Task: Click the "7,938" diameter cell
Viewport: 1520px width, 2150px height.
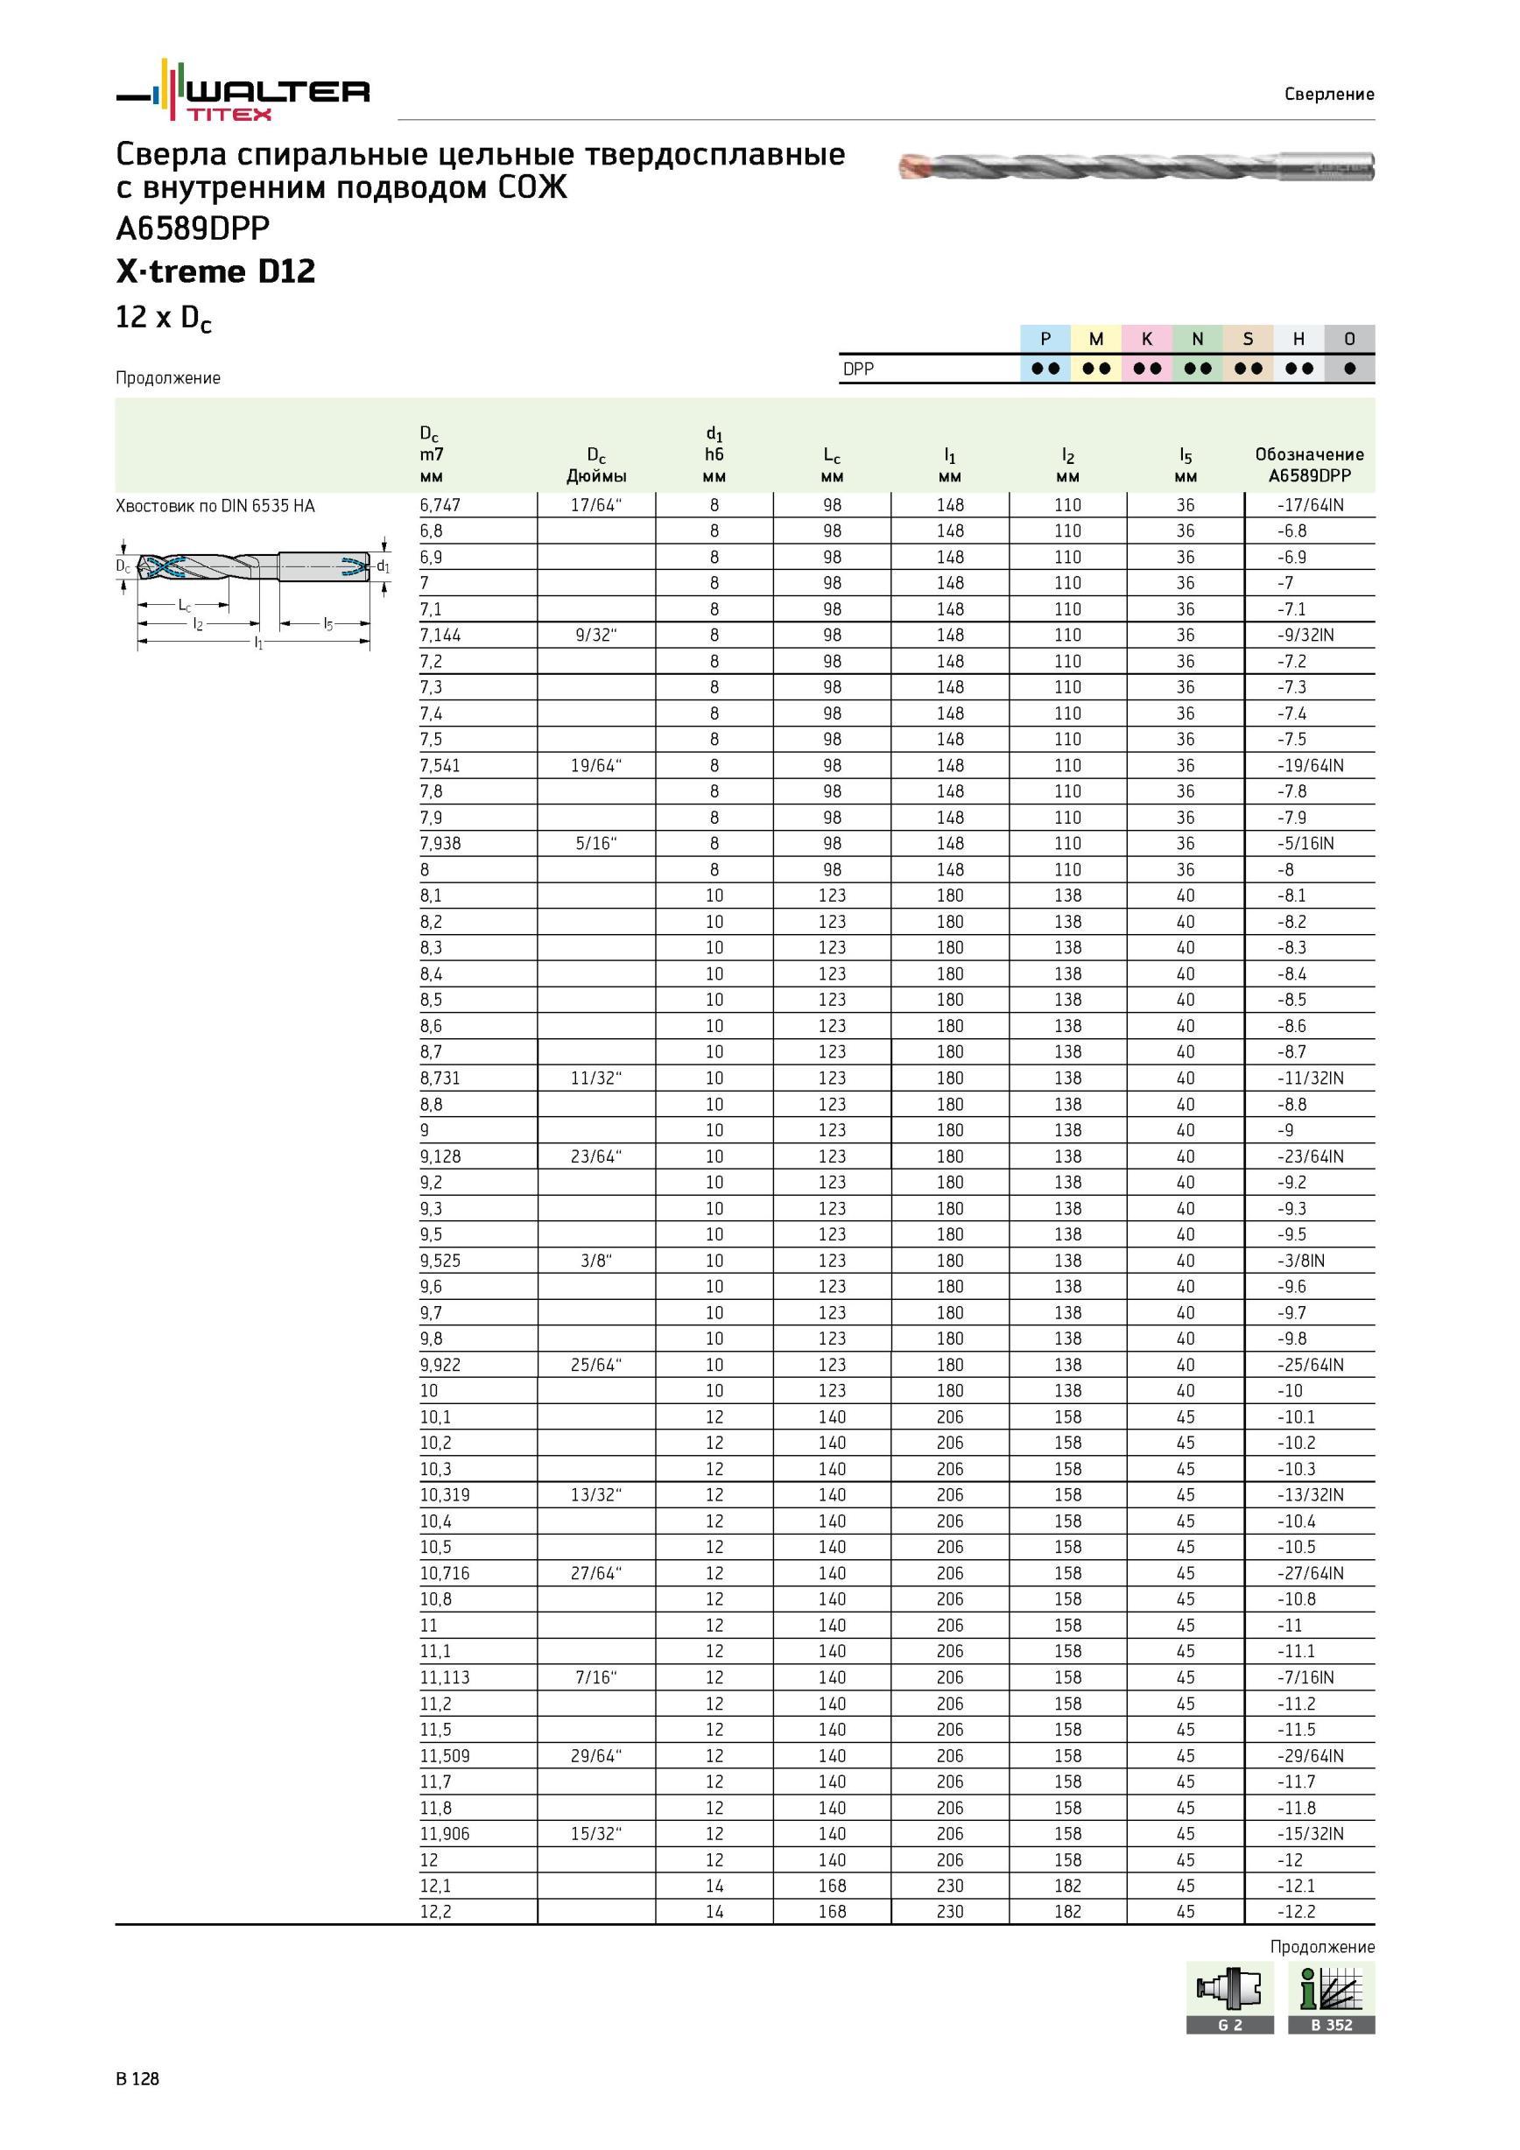Action: tap(440, 844)
